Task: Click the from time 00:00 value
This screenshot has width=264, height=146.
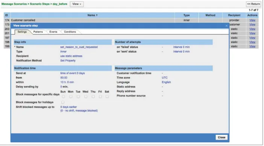Action: click(64, 78)
